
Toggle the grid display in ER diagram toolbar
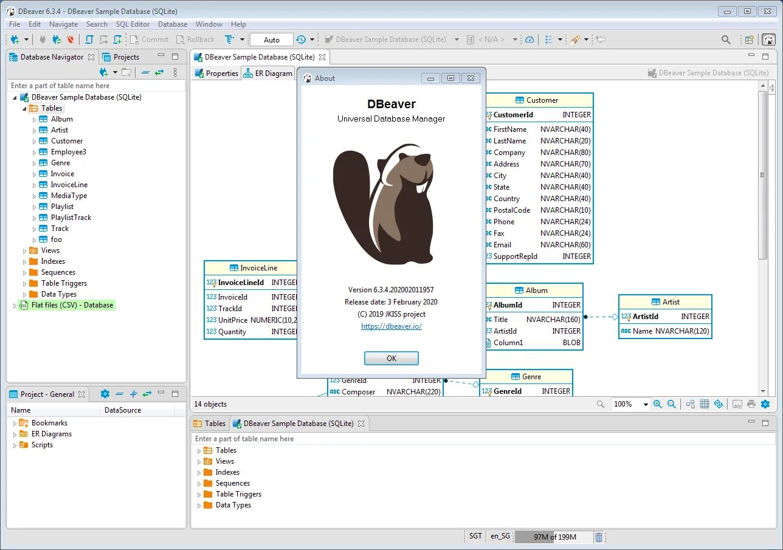coord(705,404)
